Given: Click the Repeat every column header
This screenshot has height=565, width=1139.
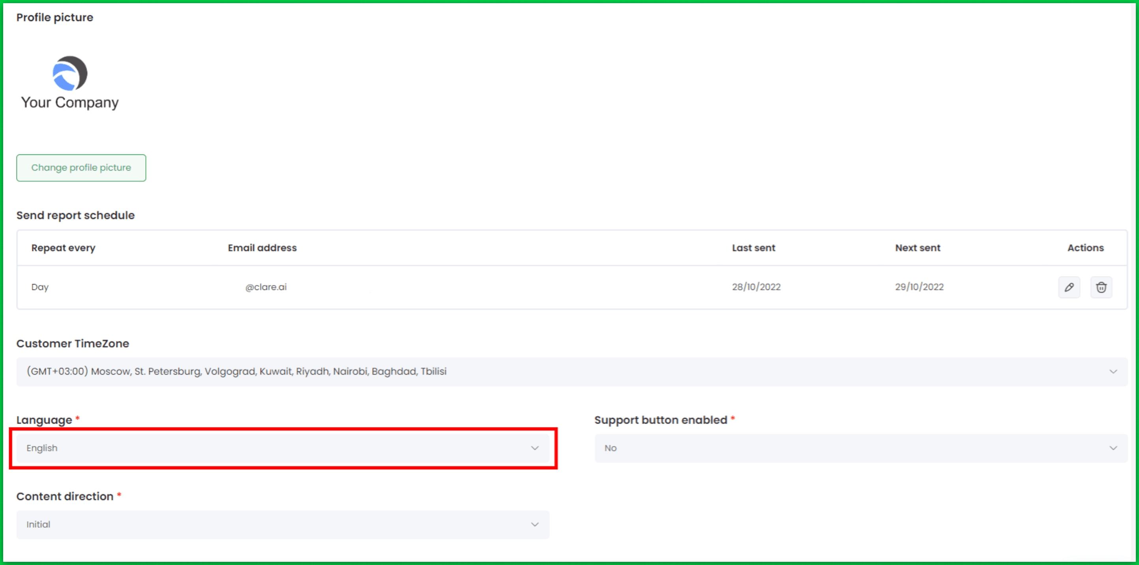Looking at the screenshot, I should point(63,248).
